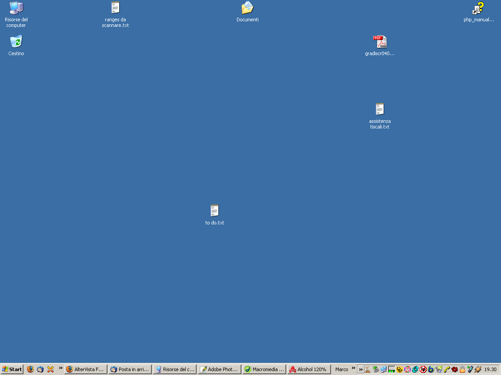The height and width of the screenshot is (375, 501).
Task: Select the gradiscr040 PDF file icon
Action: (x=380, y=42)
